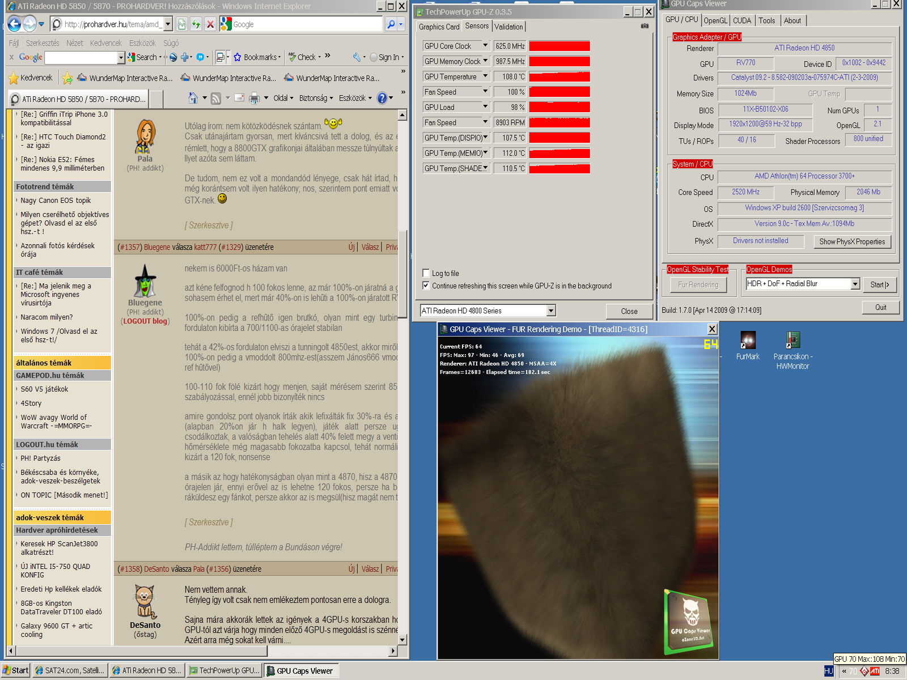Click the GPU Temp.(SHADER) red graph bar
This screenshot has width=907, height=680.
pyautogui.click(x=560, y=168)
